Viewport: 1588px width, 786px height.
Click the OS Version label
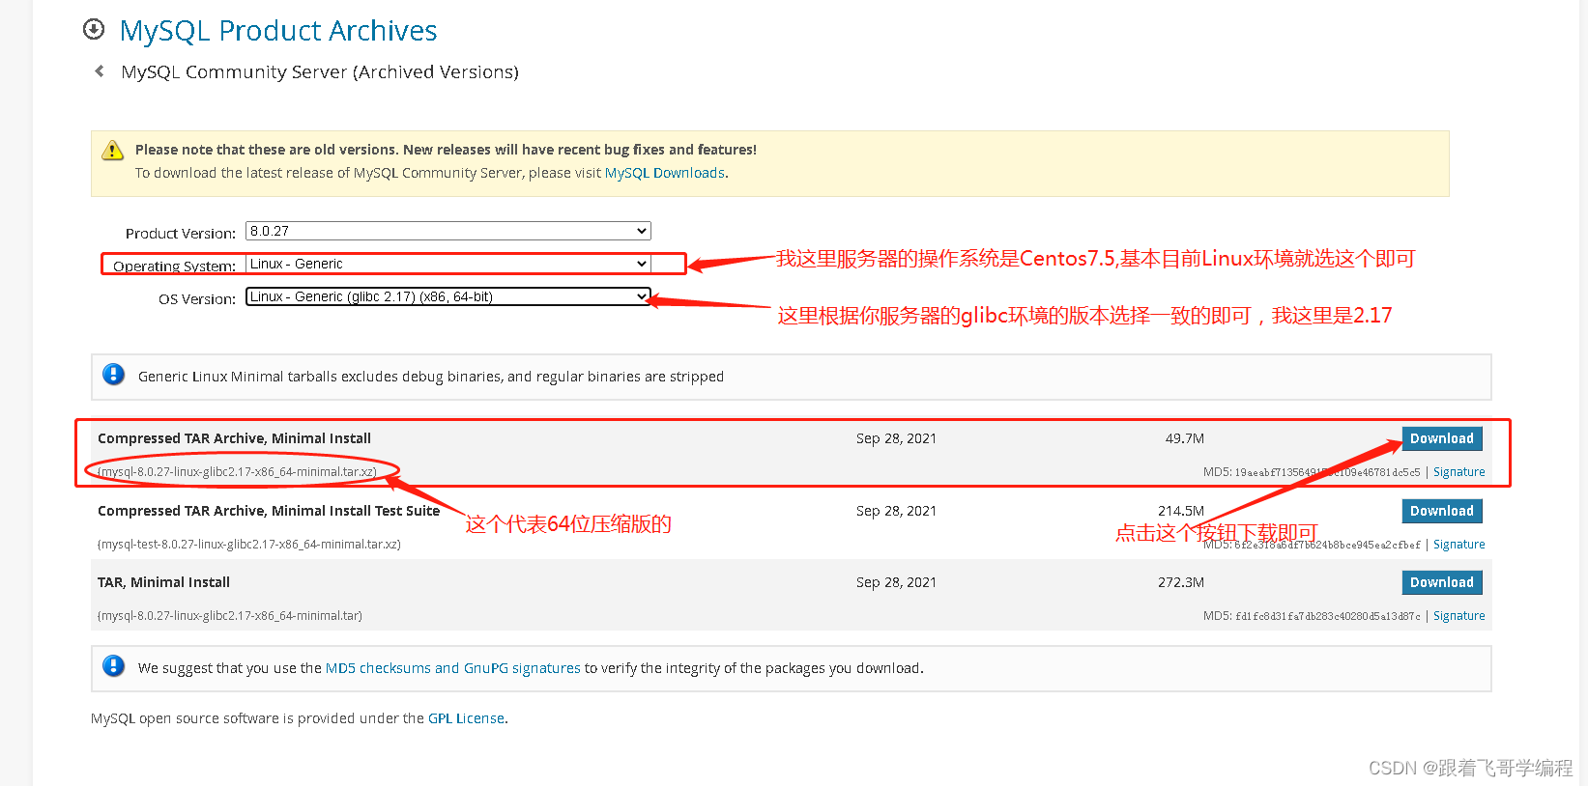(x=197, y=299)
